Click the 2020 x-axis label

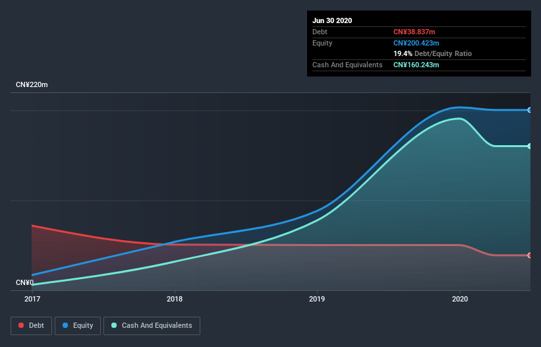(x=460, y=299)
